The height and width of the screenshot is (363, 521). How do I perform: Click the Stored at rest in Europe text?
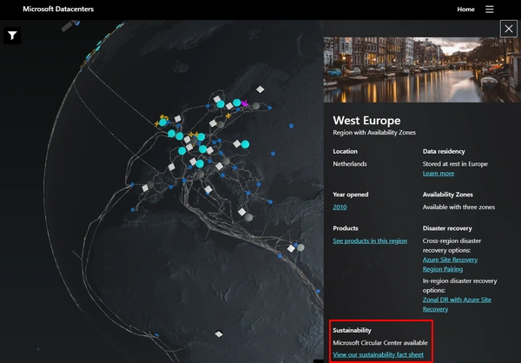455,163
